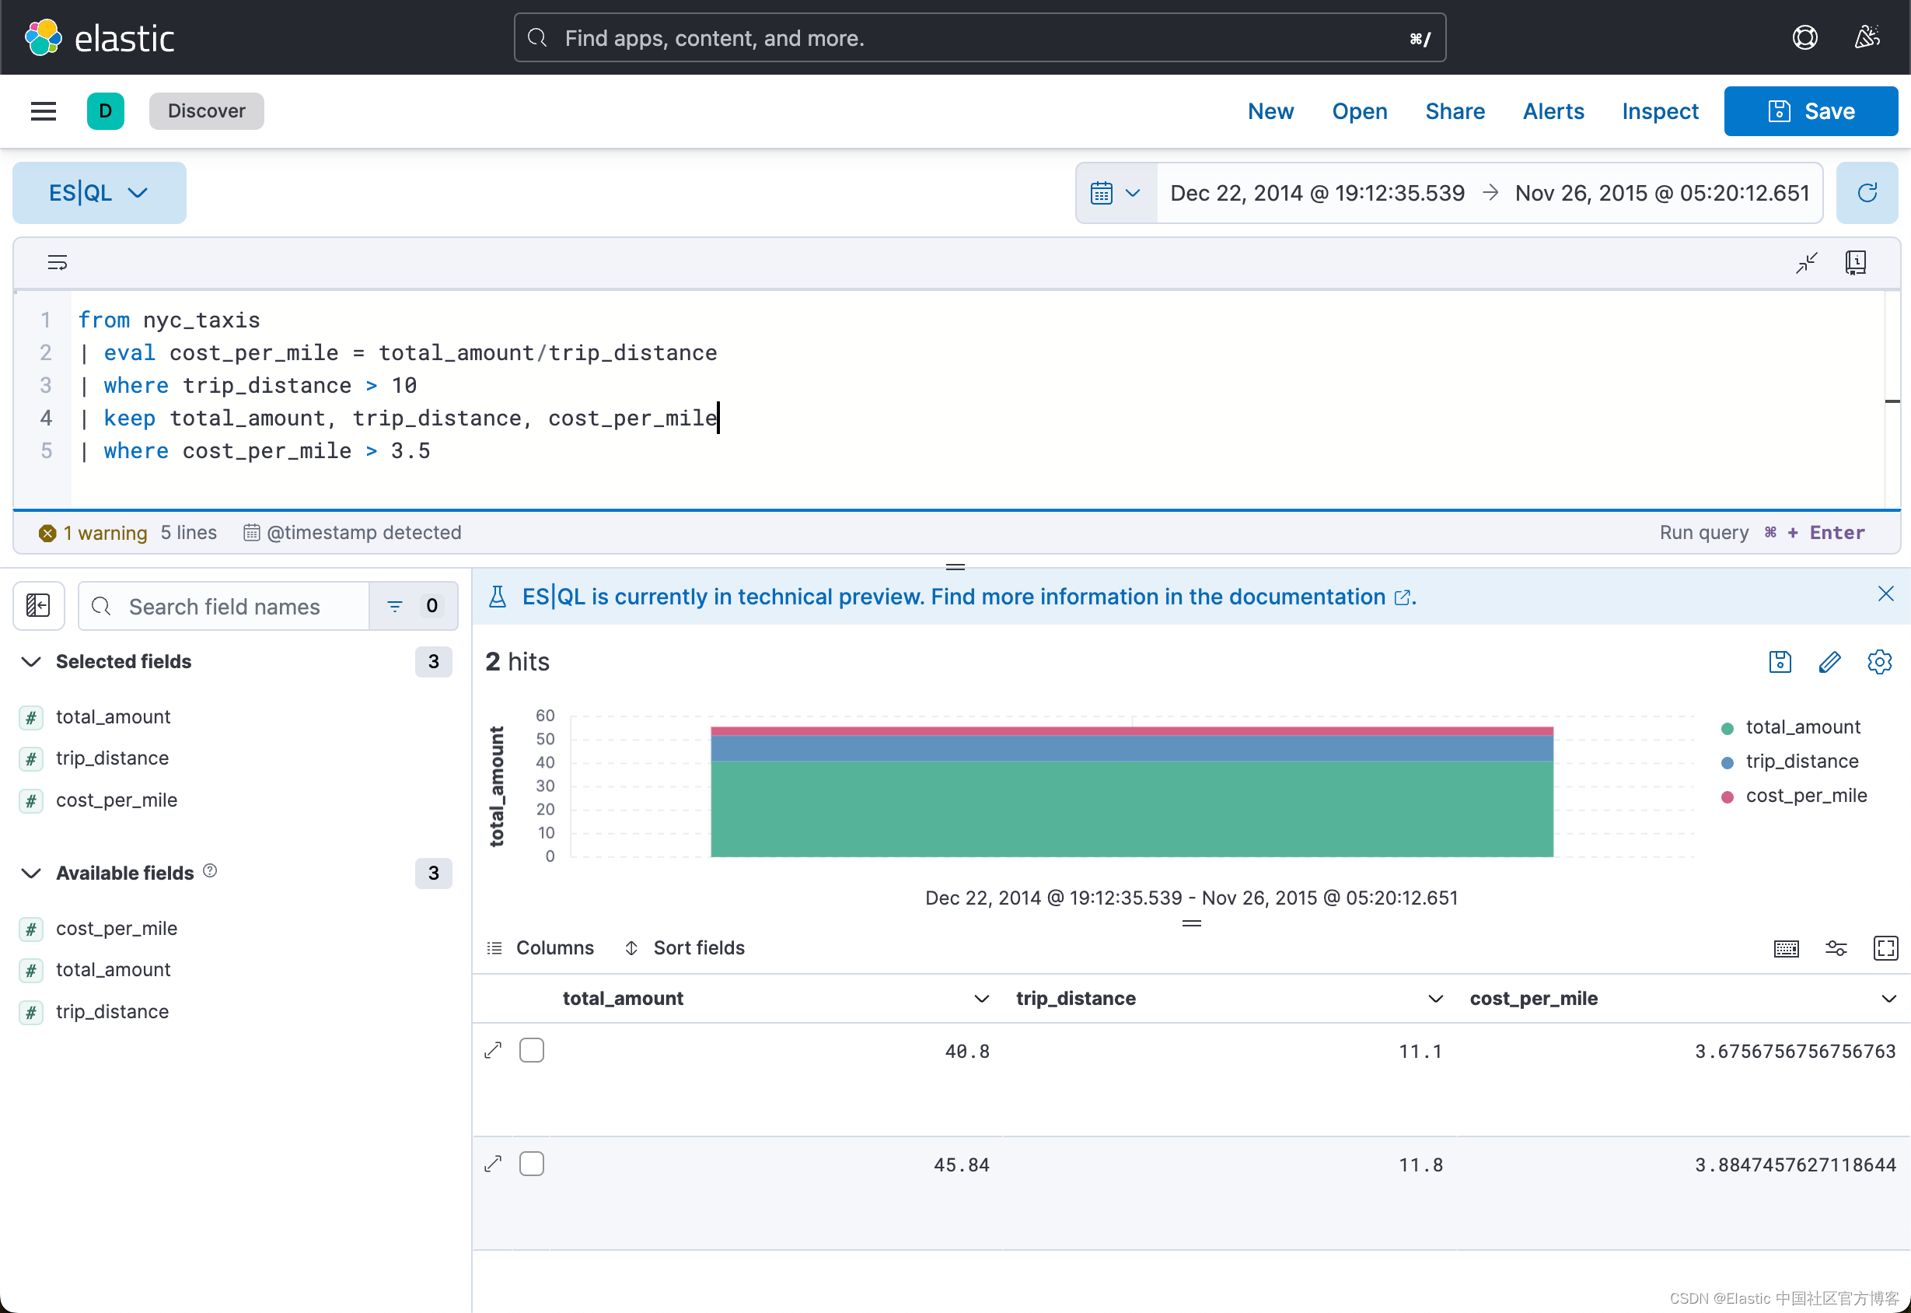Open the Inspect menu item
Image resolution: width=1911 pixels, height=1313 pixels.
click(x=1658, y=111)
